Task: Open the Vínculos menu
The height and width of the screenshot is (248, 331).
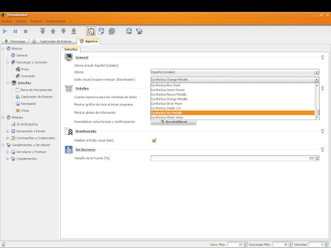Action: (x=21, y=21)
